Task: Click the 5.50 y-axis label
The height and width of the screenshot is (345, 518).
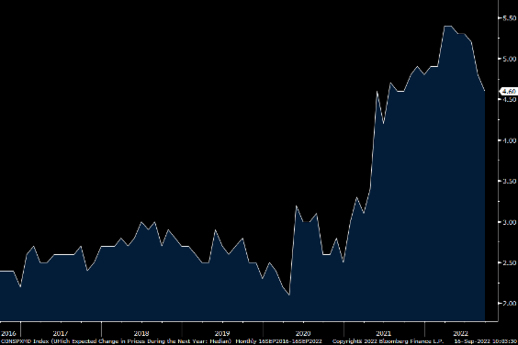Action: point(508,18)
